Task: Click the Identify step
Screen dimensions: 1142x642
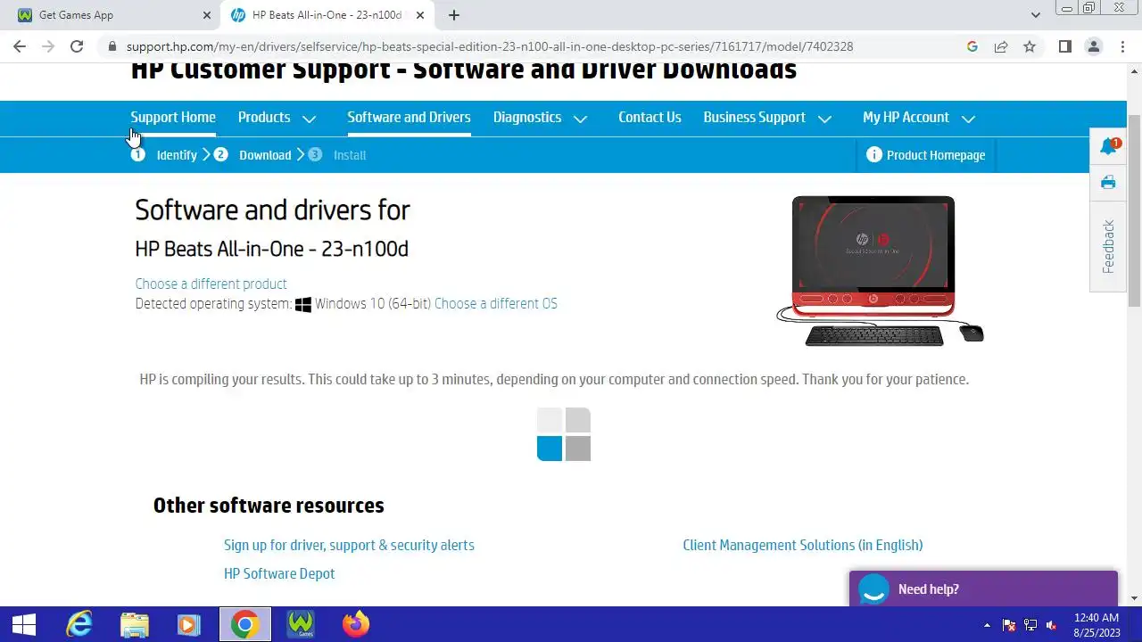Action: pyautogui.click(x=177, y=155)
